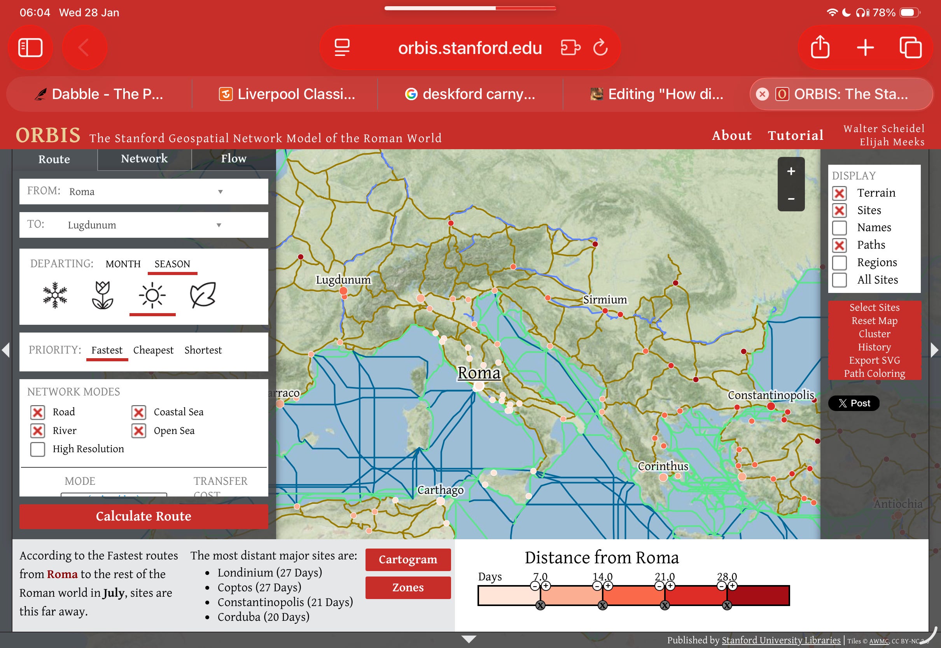
Task: Open extensions icon in address bar
Action: click(570, 48)
